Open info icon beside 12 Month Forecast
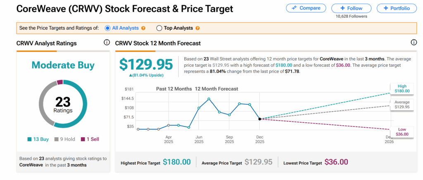 [414, 43]
